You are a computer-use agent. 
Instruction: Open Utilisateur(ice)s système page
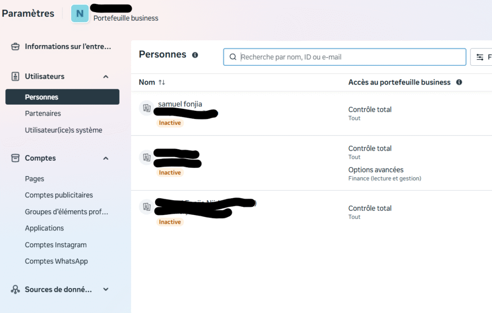point(63,130)
